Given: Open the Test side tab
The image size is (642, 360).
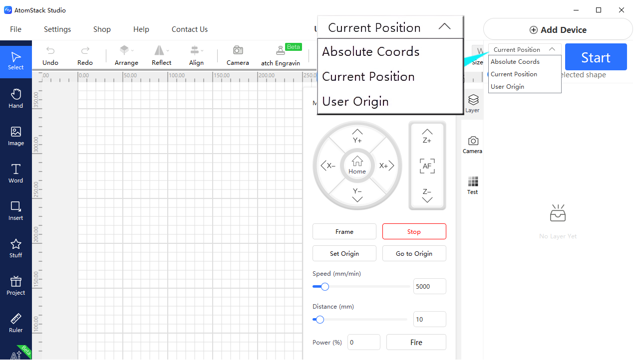Looking at the screenshot, I should click(x=472, y=185).
